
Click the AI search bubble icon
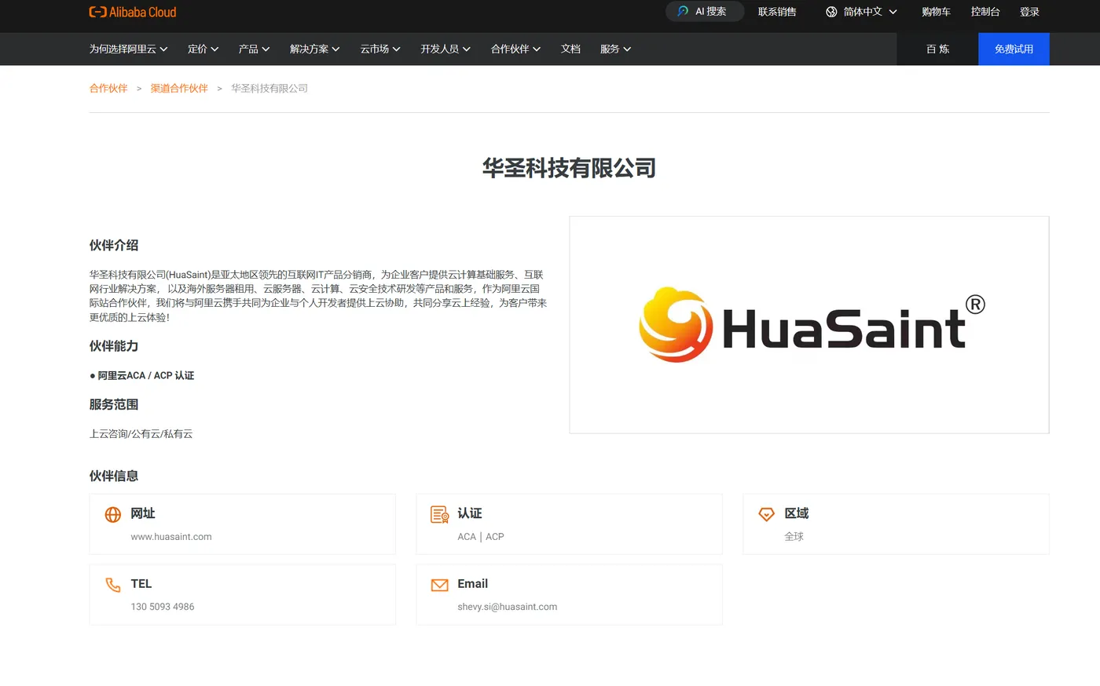[x=683, y=12]
